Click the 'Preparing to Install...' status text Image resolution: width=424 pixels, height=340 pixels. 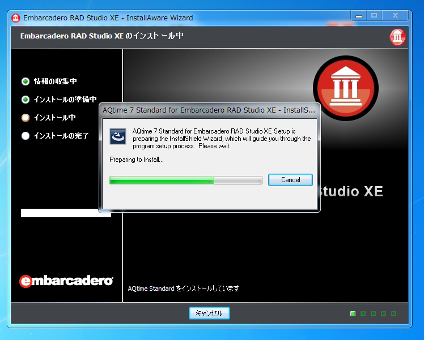136,160
